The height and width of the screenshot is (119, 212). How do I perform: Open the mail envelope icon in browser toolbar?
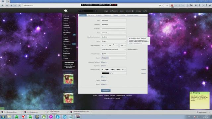pyautogui.click(x=7, y=5)
